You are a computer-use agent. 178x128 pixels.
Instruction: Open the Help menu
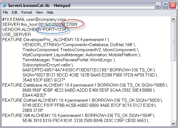(50, 12)
